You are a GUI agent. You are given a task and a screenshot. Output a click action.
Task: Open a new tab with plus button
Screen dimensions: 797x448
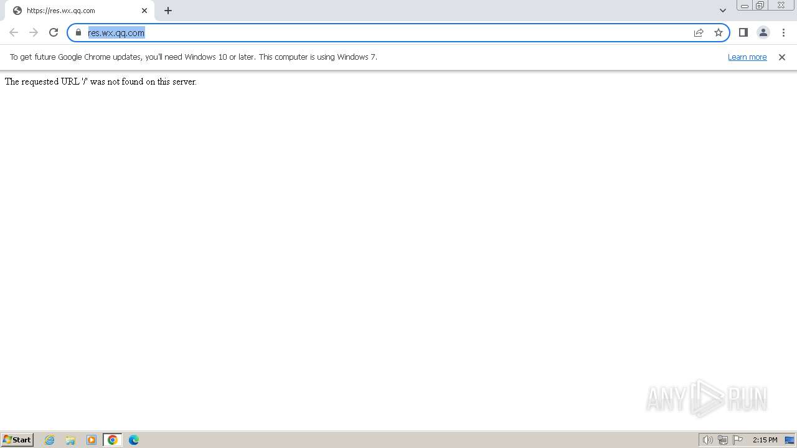pos(168,11)
